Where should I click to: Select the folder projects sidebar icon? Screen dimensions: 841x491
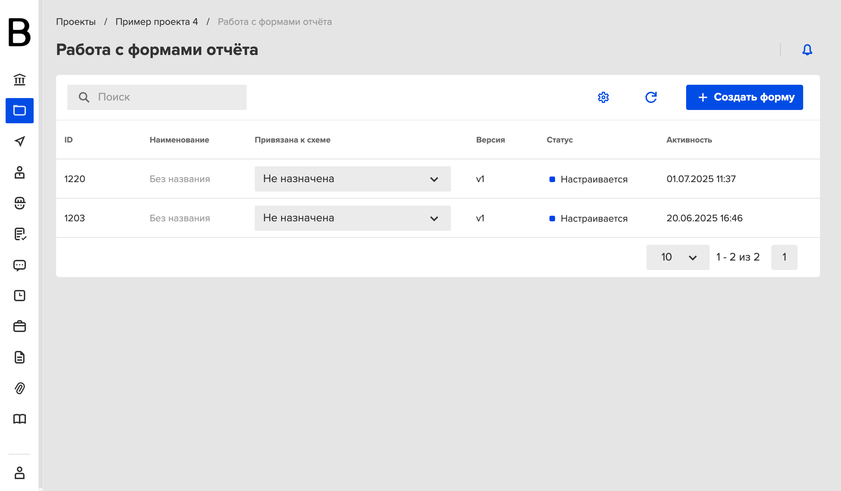[20, 111]
